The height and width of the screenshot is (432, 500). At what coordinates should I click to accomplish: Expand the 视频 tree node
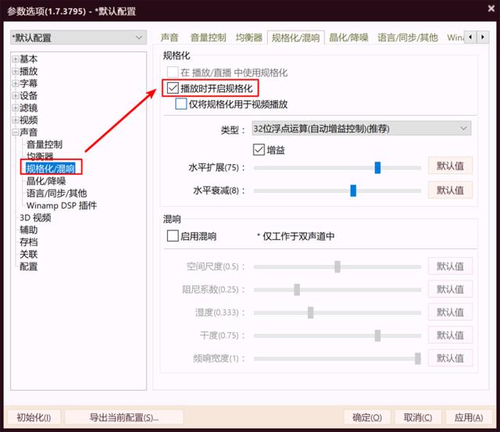(x=15, y=120)
